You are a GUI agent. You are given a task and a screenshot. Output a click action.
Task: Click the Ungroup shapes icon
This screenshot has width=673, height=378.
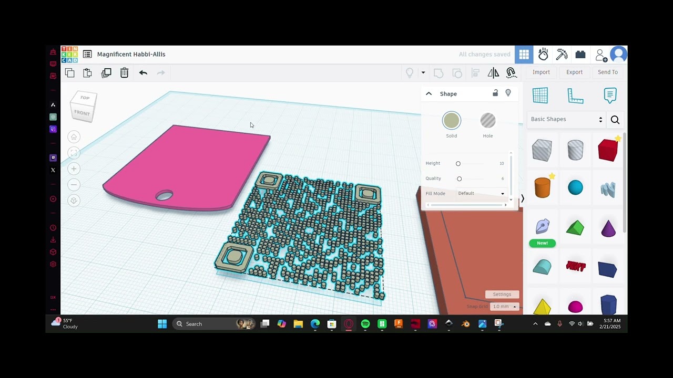[457, 73]
